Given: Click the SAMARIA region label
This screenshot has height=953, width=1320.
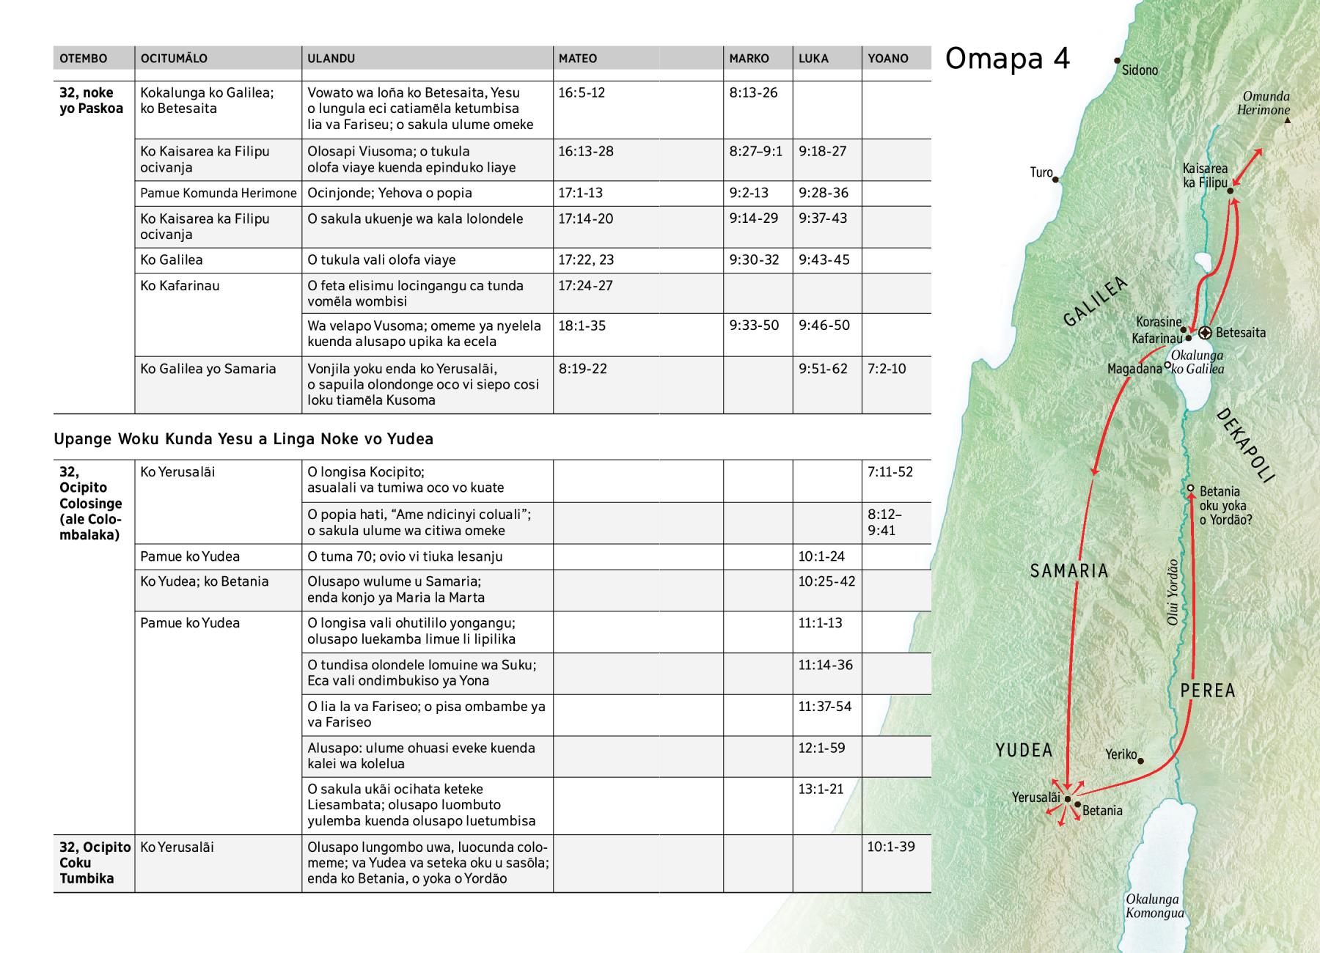Looking at the screenshot, I should coord(1069,571).
